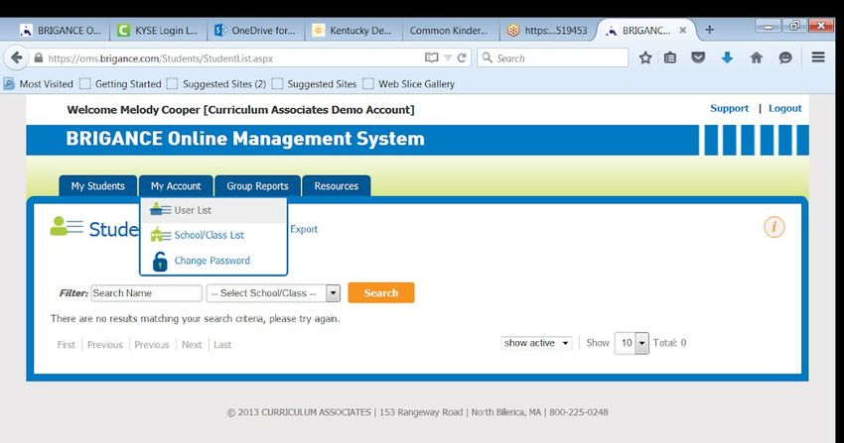The height and width of the screenshot is (443, 844).
Task: Open Getting Started bookmark
Action: point(120,84)
